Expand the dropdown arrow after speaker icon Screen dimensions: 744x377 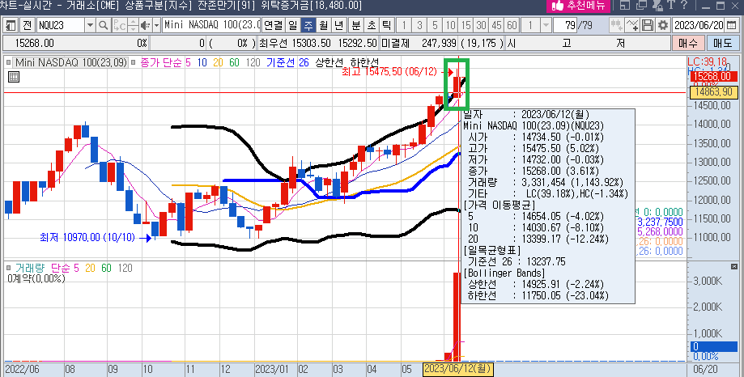[x=156, y=25]
